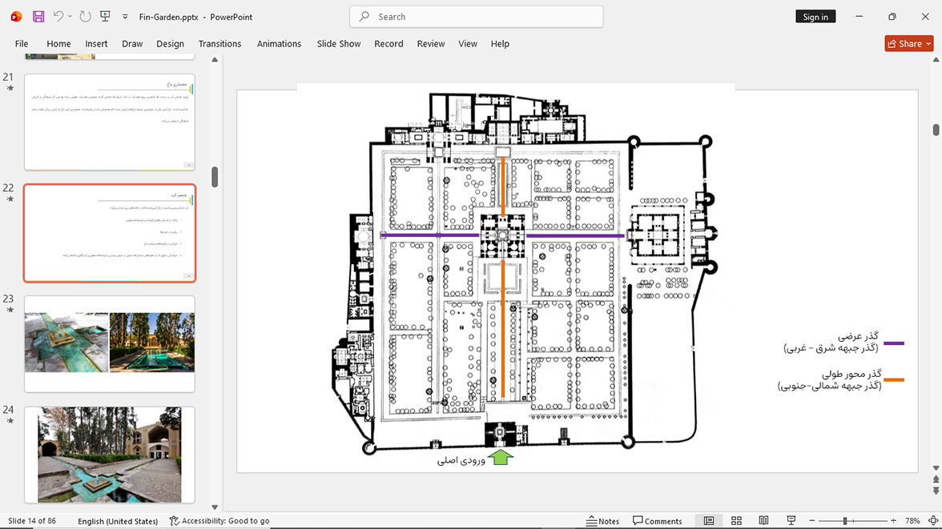Expand the Customize Quick Access Toolbar dropdown
The height and width of the screenshot is (529, 942).
coord(125,17)
